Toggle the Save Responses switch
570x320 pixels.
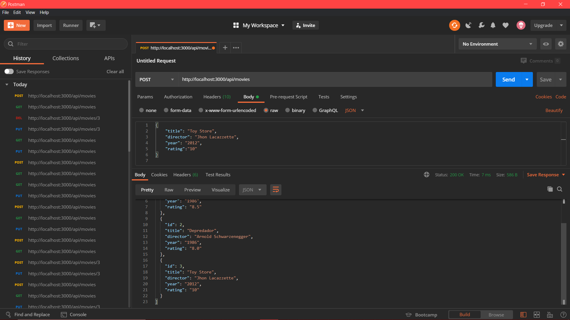9,71
